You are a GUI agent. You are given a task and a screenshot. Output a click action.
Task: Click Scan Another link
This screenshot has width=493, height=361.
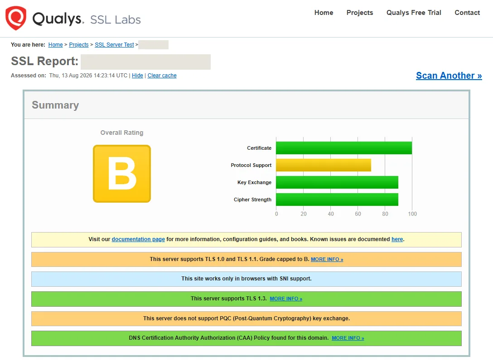click(x=449, y=76)
